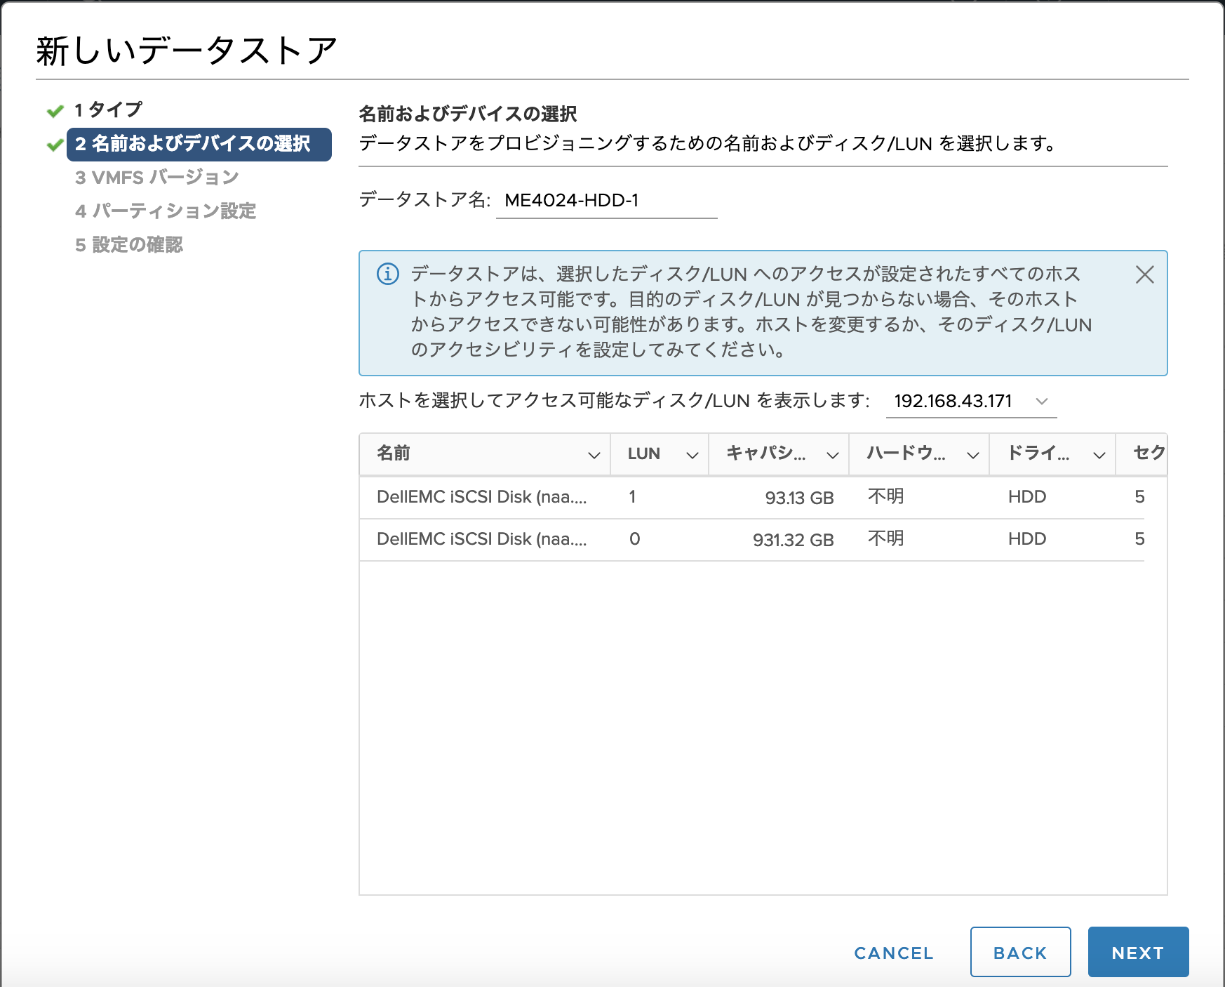Click the データストア名 text field
The width and height of the screenshot is (1225, 987).
[x=606, y=201]
